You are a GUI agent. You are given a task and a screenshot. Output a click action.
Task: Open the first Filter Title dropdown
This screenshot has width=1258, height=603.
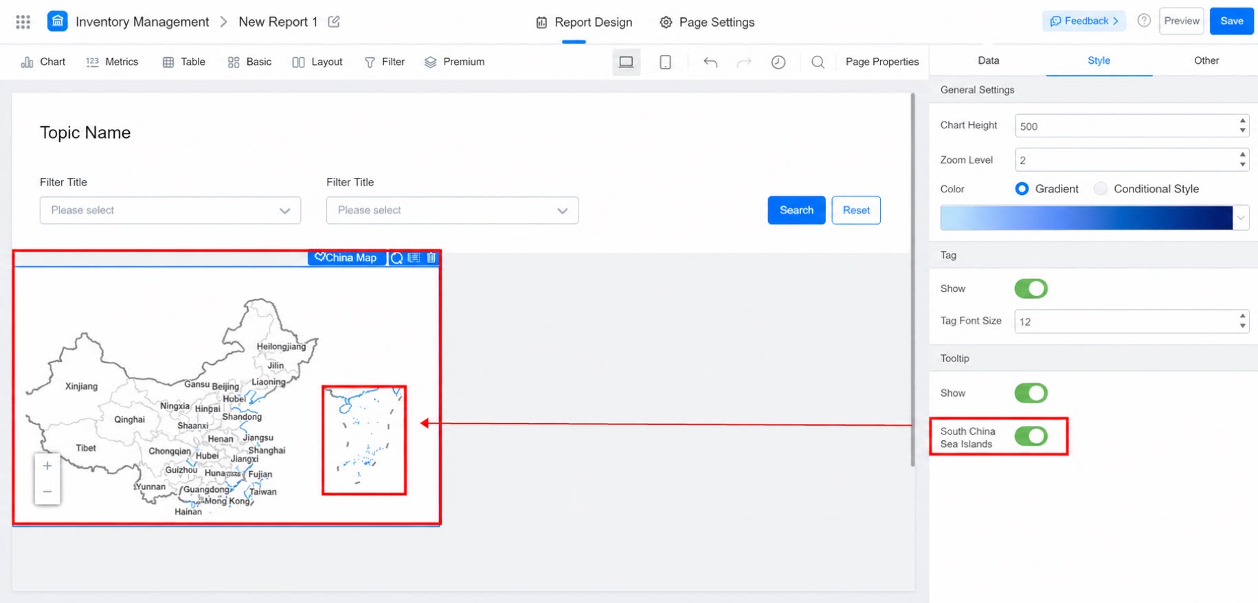[x=170, y=210]
